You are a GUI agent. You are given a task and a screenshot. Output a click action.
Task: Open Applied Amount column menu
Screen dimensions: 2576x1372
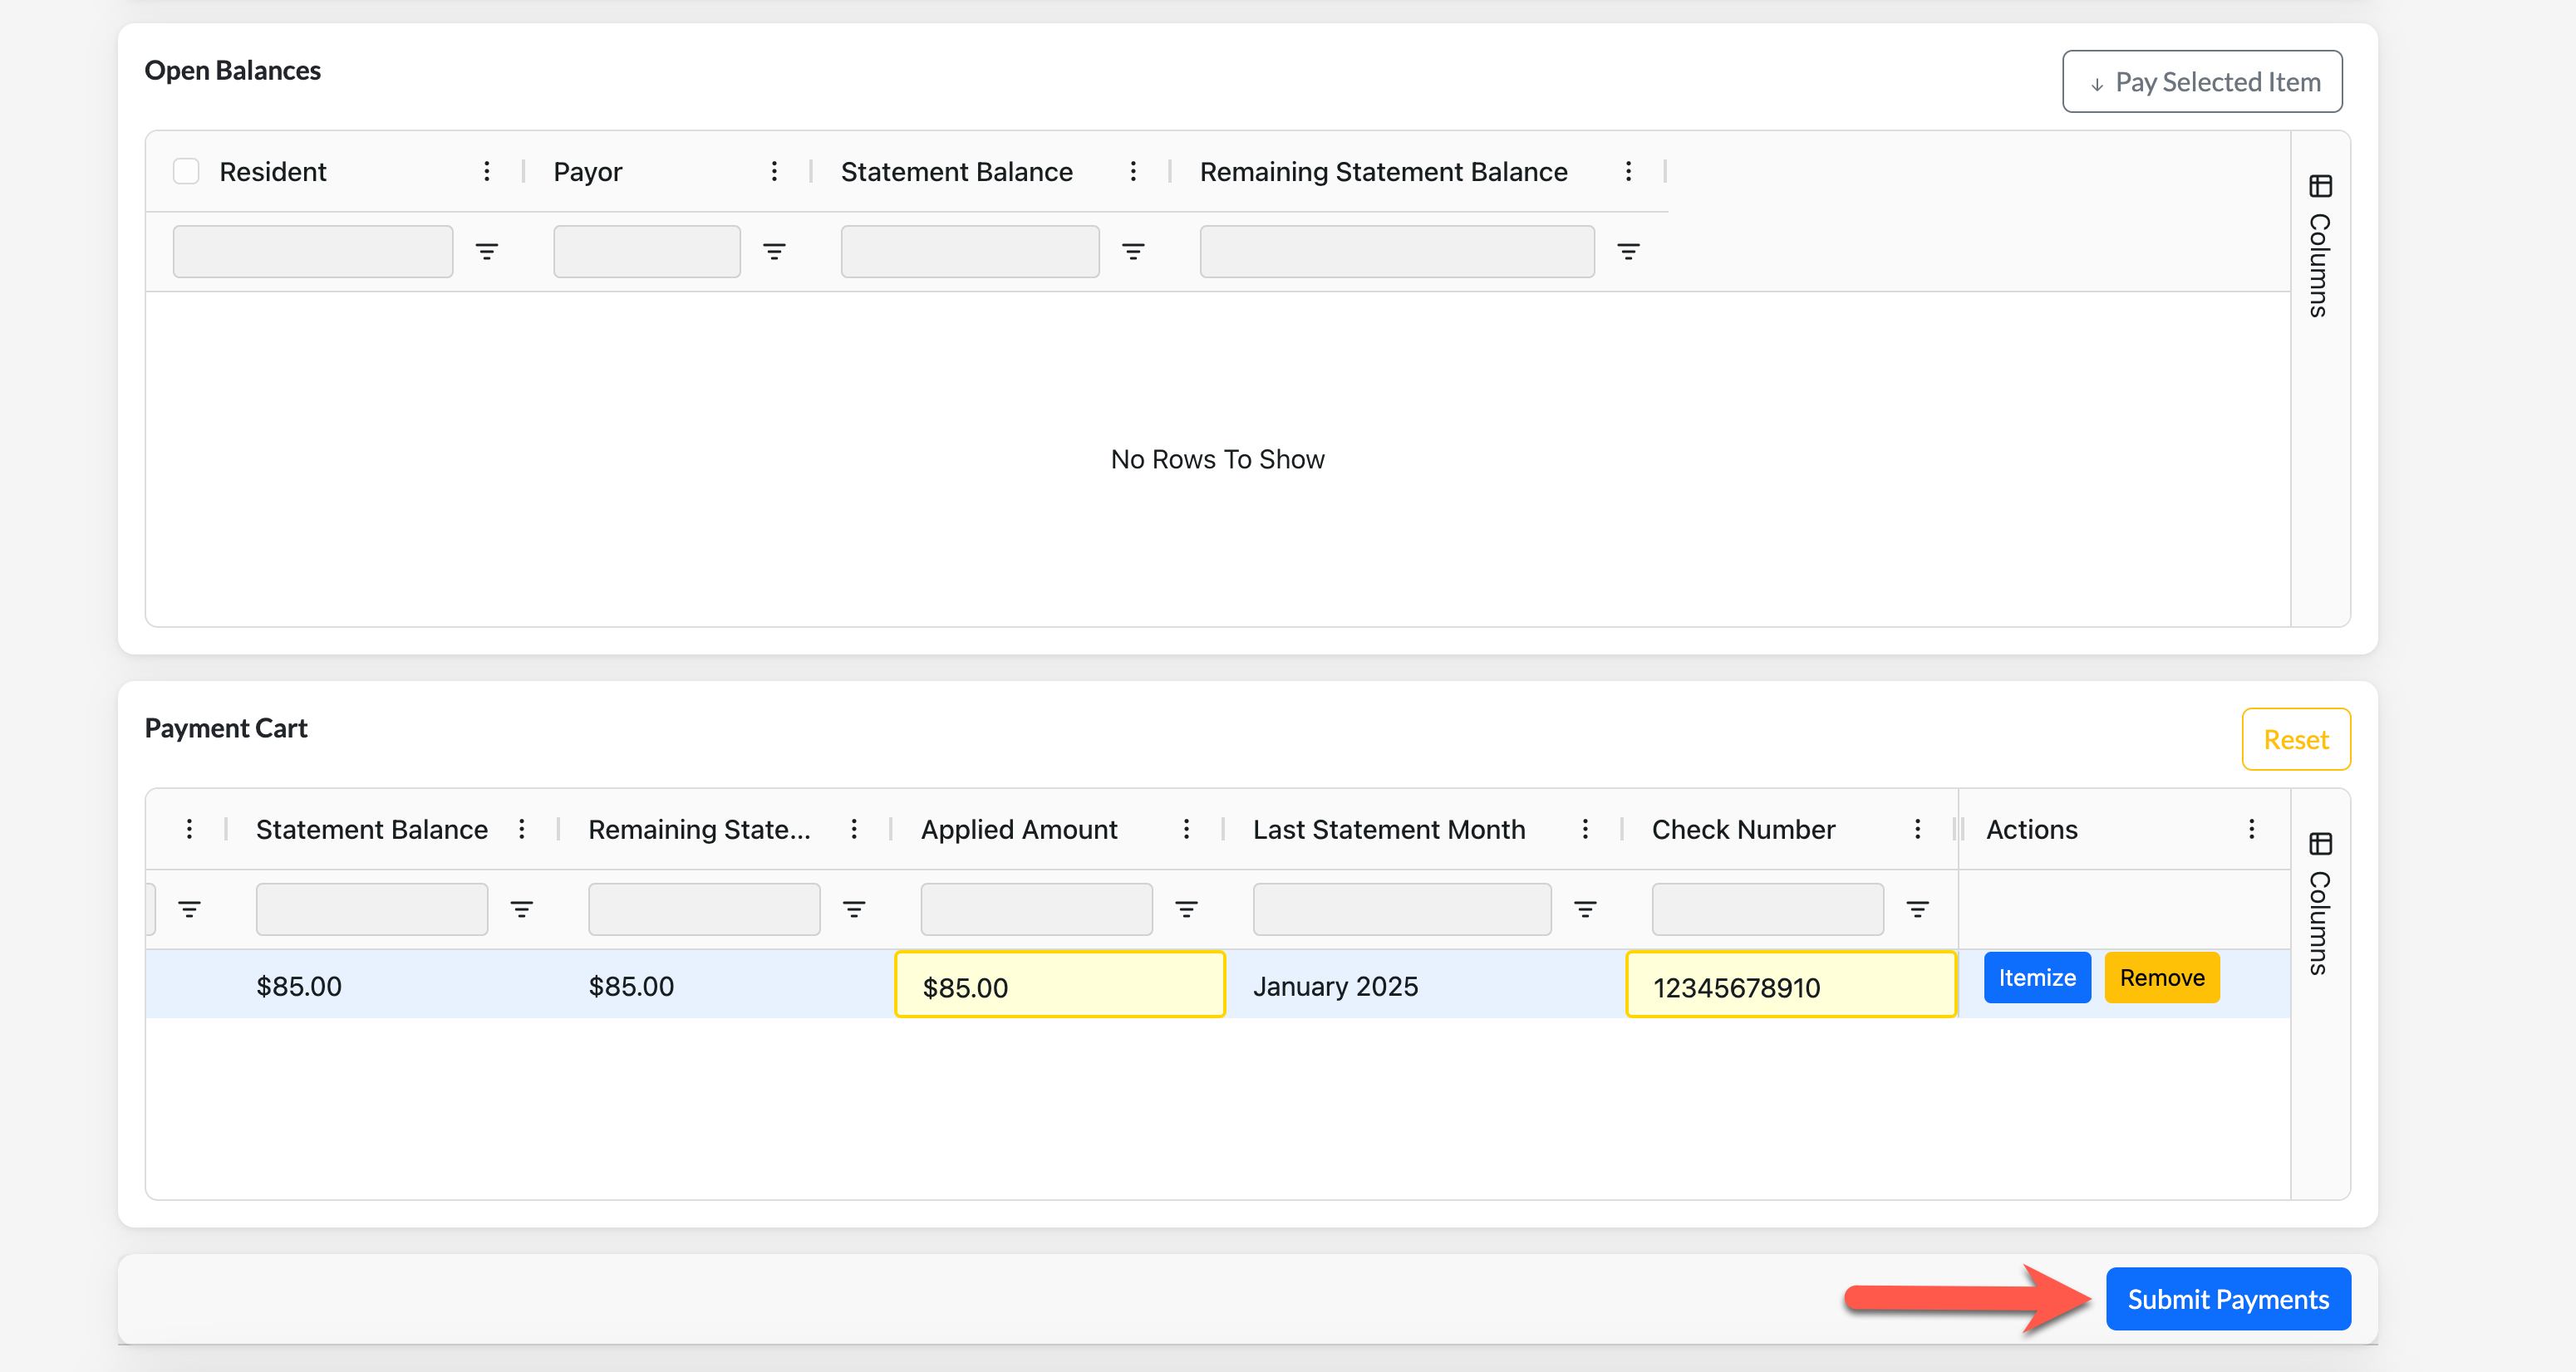[1186, 830]
